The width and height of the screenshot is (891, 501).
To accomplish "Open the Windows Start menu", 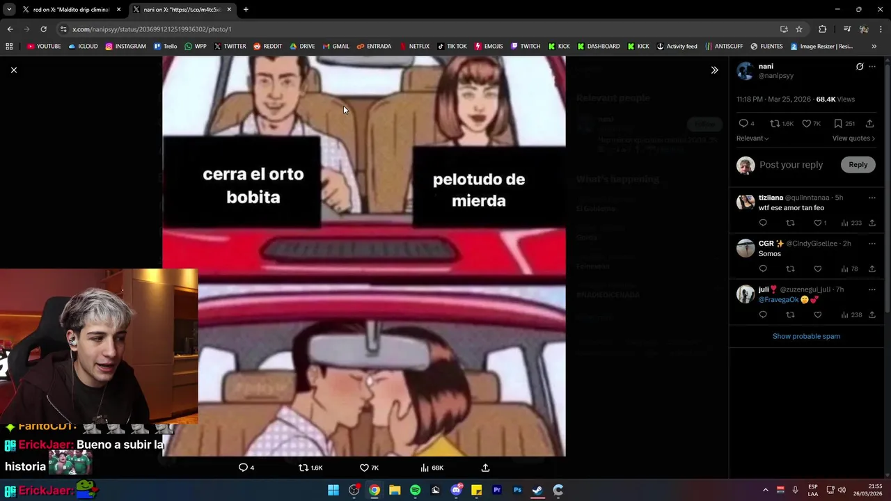I will pyautogui.click(x=333, y=490).
